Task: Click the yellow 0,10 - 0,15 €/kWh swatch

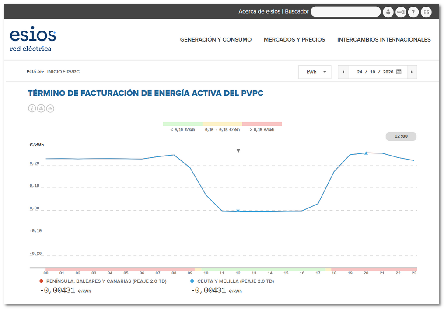Action: coord(222,124)
